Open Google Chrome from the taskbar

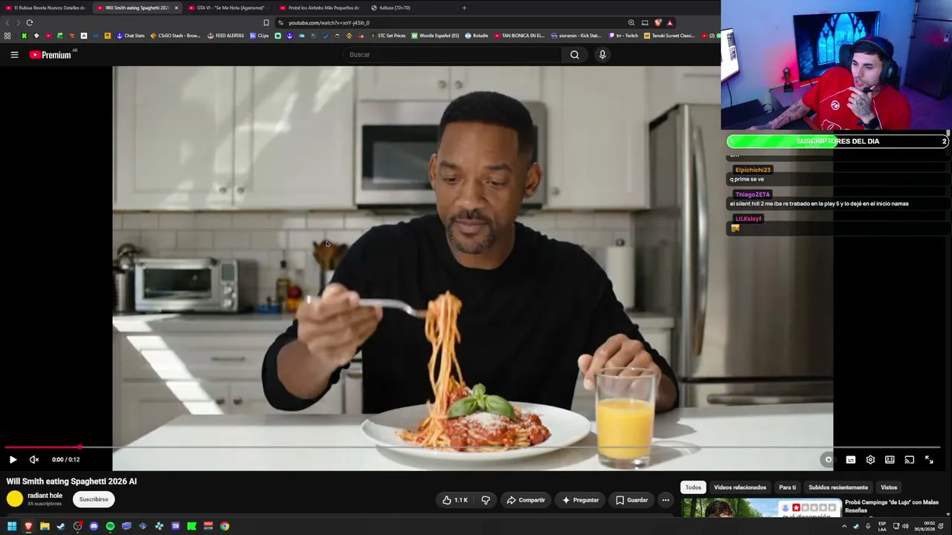[225, 526]
